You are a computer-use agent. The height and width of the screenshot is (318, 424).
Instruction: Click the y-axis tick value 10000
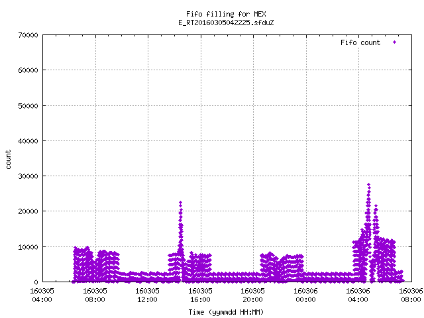pyautogui.click(x=28, y=247)
